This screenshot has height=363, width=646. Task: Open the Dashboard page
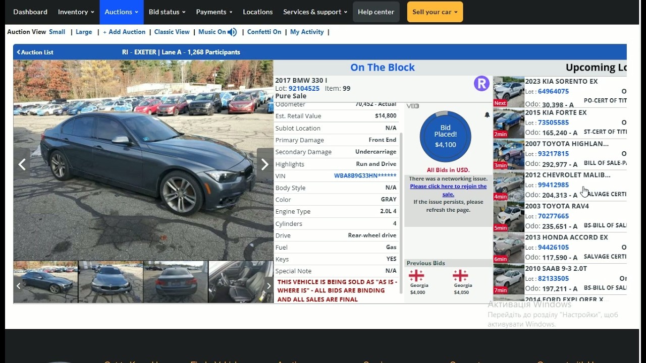(30, 12)
